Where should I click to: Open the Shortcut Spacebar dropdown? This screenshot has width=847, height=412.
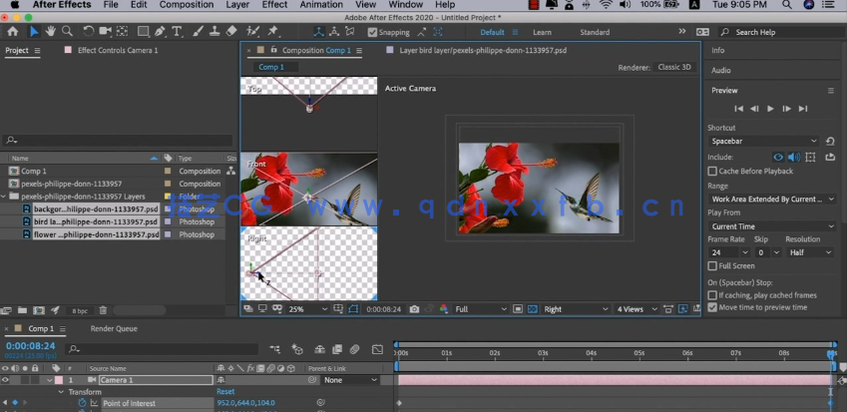coord(764,141)
